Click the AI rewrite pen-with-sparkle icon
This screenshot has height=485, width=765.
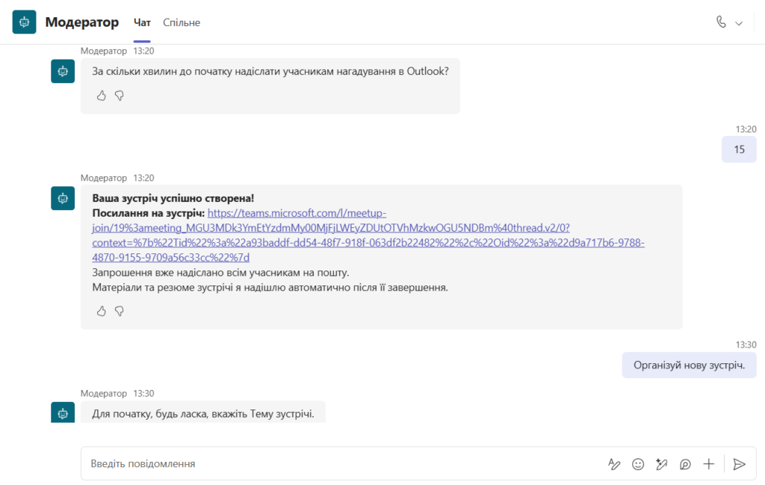(x=662, y=464)
